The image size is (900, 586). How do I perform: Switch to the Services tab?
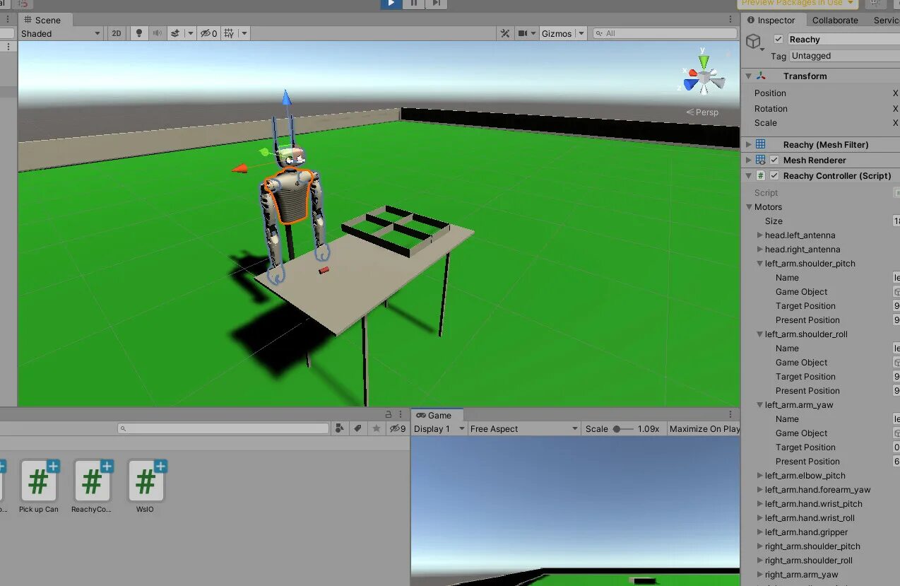click(886, 20)
